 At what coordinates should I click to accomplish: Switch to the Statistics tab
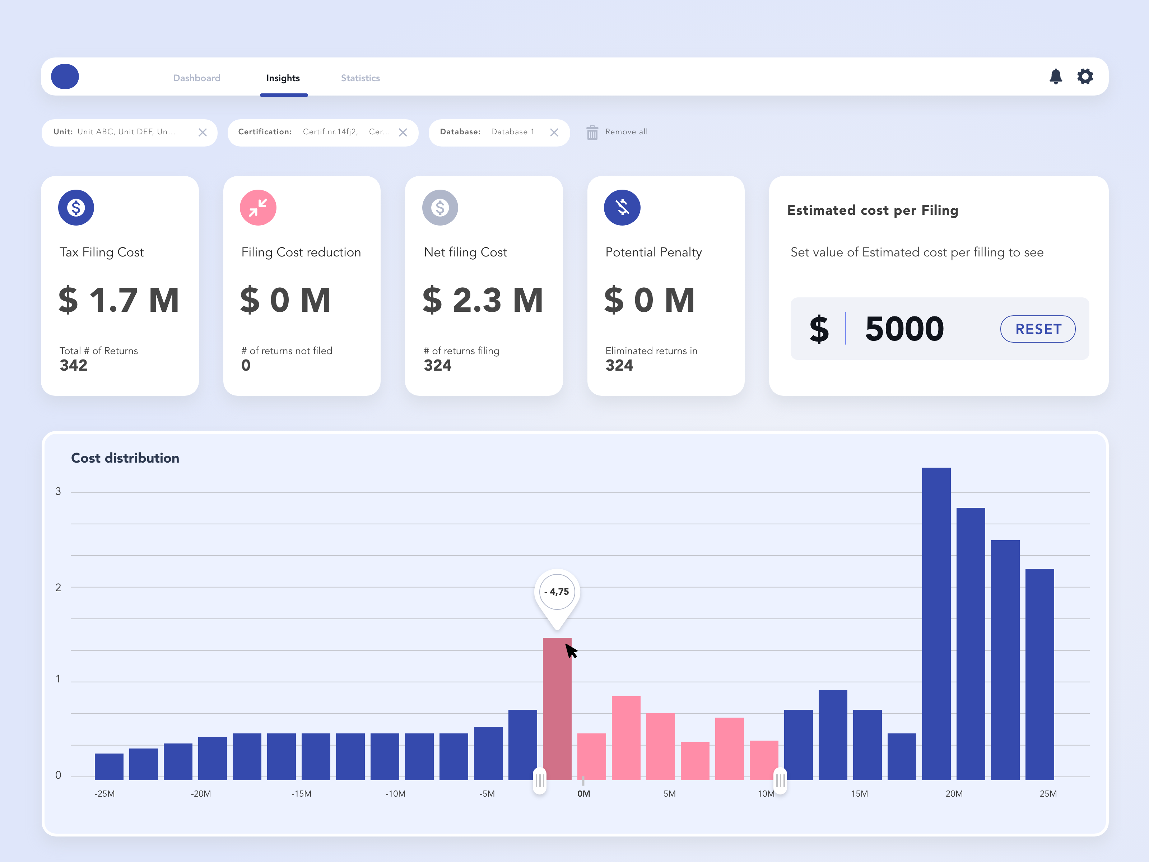tap(360, 78)
